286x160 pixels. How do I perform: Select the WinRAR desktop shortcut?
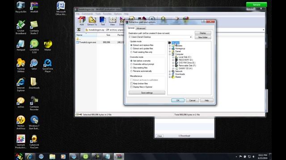(34, 7)
